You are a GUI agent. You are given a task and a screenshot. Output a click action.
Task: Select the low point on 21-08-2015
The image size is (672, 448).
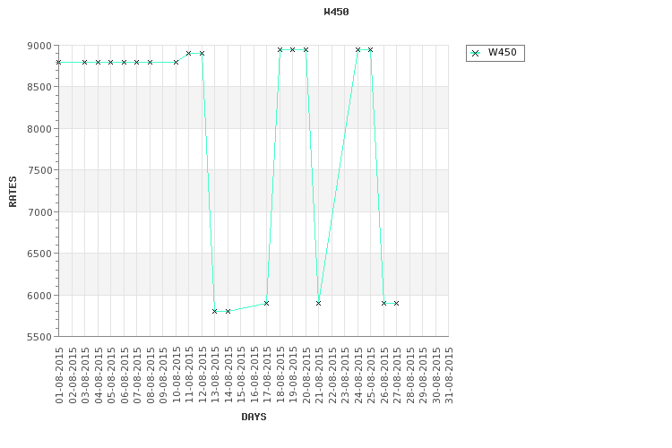tap(319, 303)
